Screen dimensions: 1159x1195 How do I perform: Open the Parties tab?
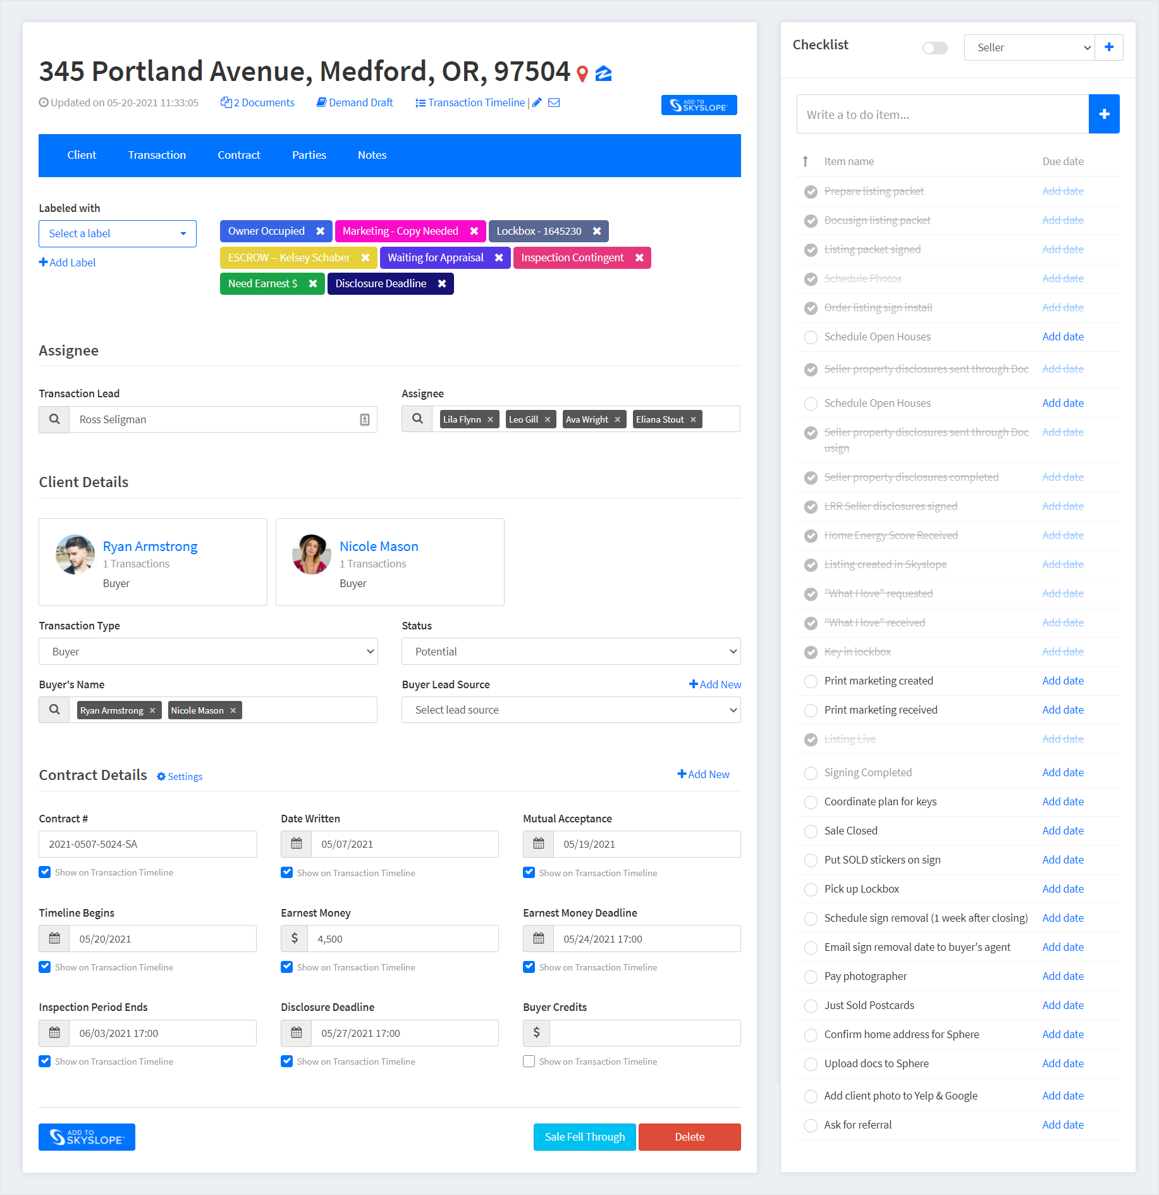tap(309, 155)
